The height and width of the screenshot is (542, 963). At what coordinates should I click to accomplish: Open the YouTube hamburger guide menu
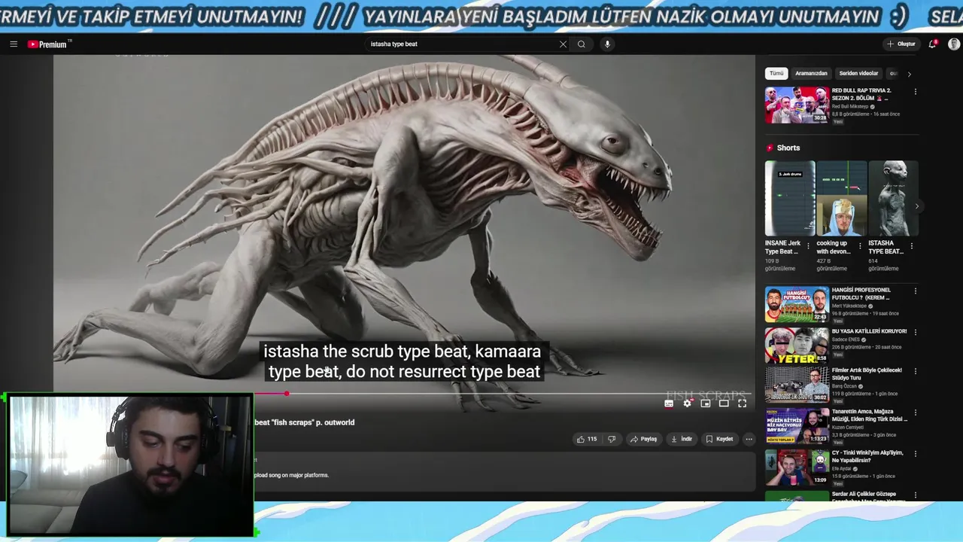tap(14, 44)
